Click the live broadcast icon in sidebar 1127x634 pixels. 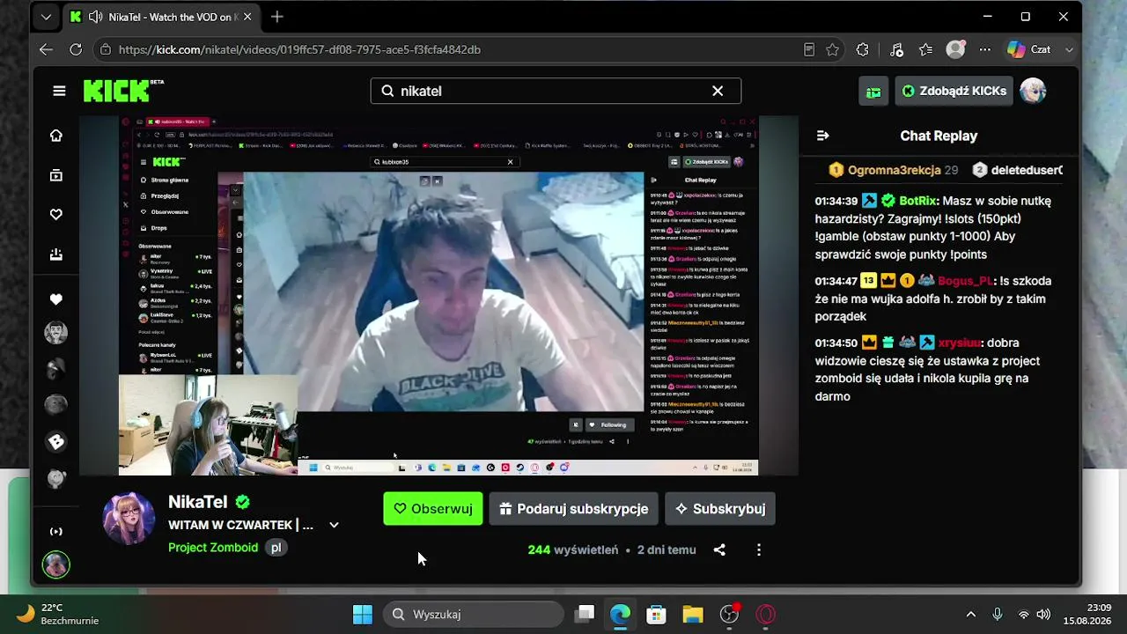[56, 531]
